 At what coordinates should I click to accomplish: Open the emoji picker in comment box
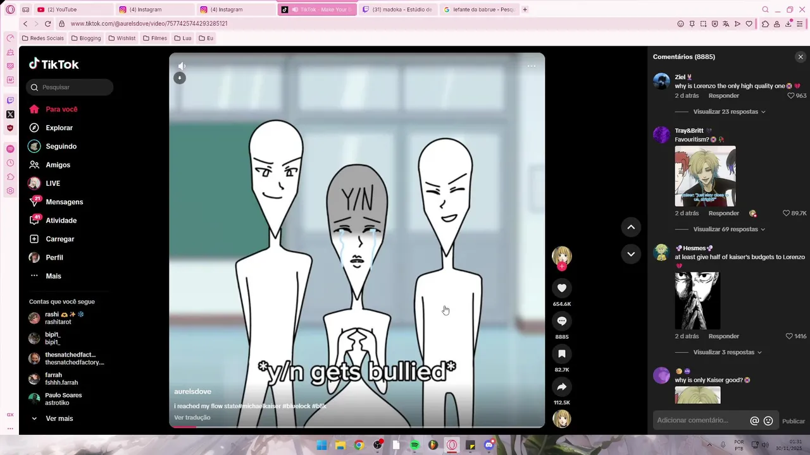(768, 421)
